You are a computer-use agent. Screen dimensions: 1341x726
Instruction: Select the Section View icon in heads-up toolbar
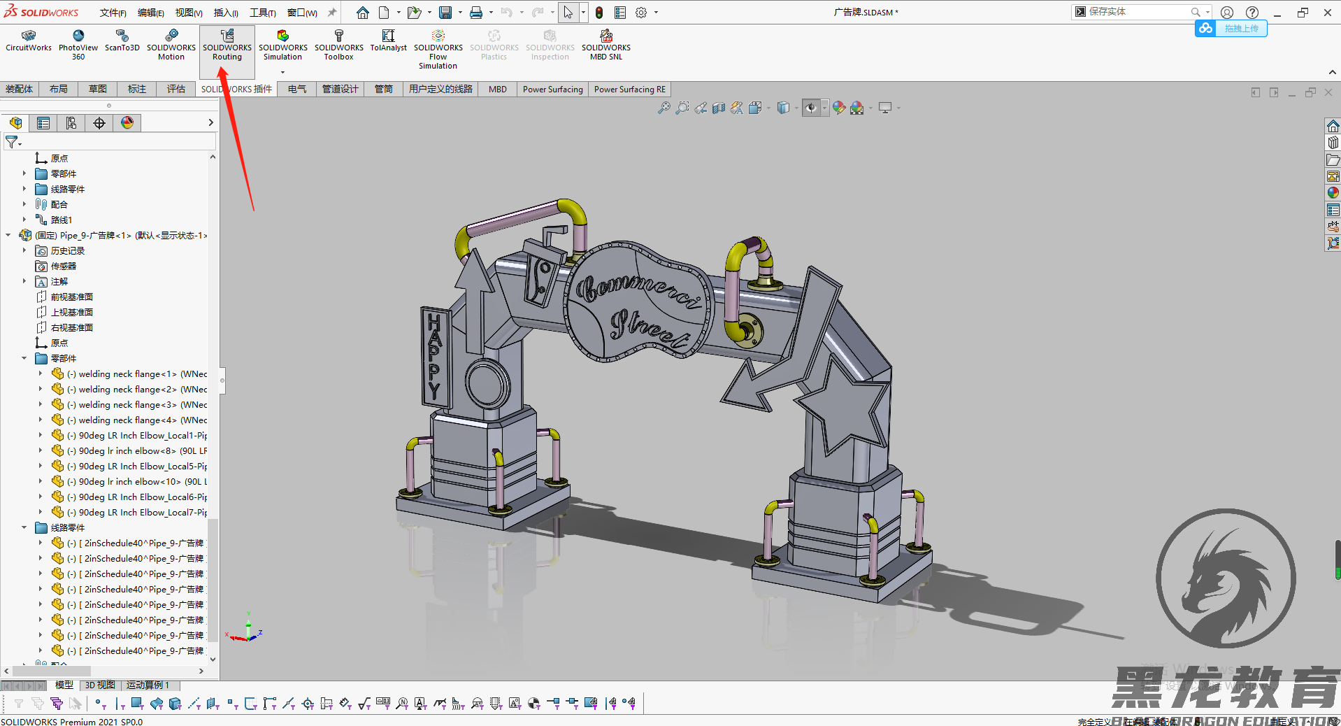tap(718, 108)
